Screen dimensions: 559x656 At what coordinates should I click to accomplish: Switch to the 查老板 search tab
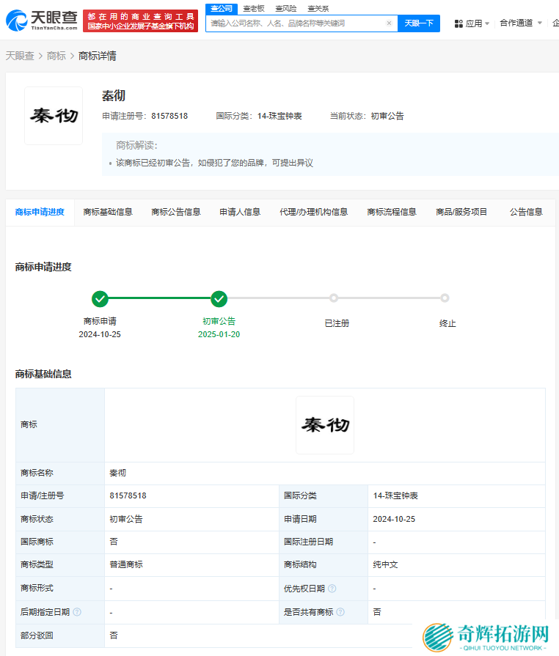(x=253, y=8)
